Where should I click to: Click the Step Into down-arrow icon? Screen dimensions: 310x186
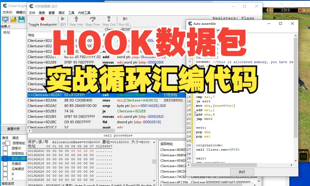pyautogui.click(x=76, y=19)
